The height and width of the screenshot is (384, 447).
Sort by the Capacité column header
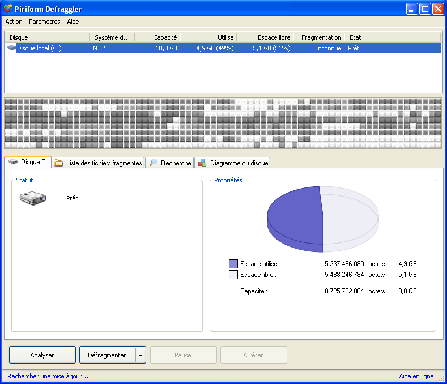click(x=157, y=37)
